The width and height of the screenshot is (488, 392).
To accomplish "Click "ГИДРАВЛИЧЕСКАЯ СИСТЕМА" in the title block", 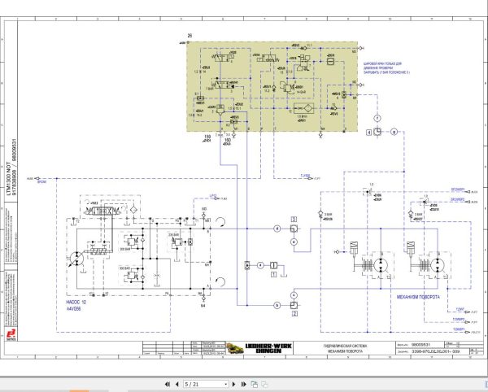I will click(345, 346).
